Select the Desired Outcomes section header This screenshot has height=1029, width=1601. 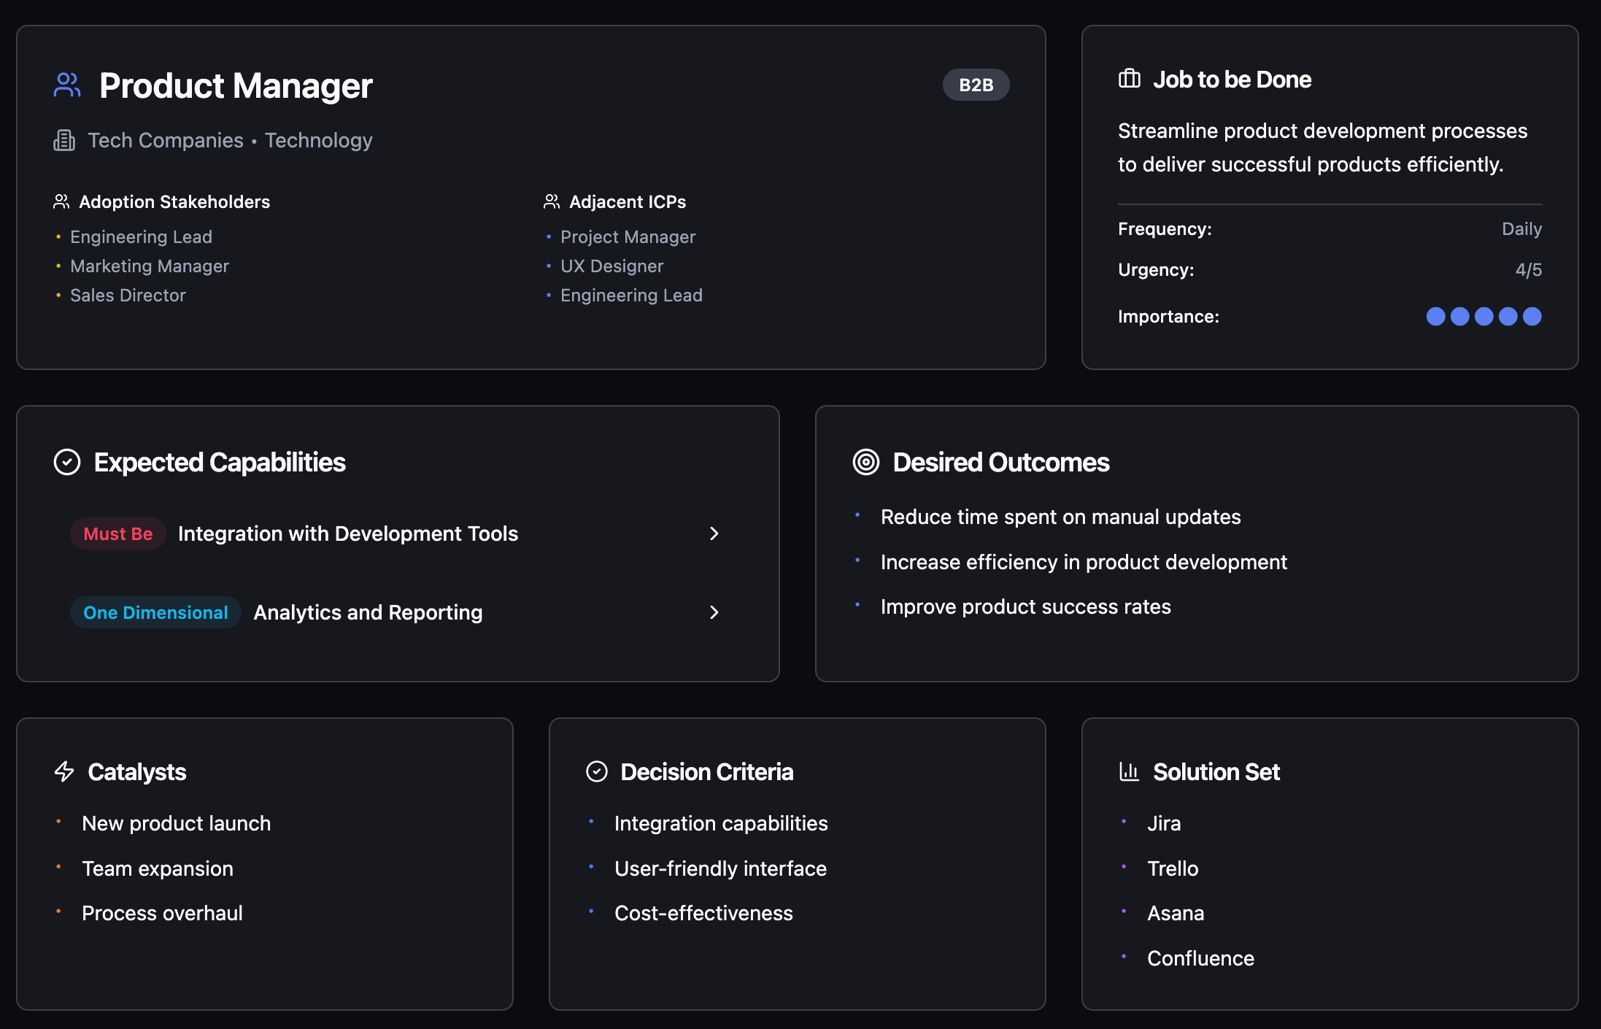point(1001,461)
